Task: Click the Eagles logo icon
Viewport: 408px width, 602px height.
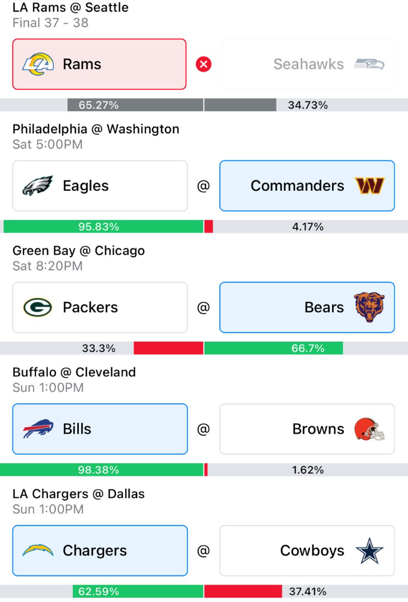Action: click(x=38, y=186)
